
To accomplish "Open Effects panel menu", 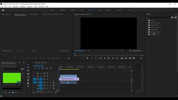I will [x=175, y=14].
